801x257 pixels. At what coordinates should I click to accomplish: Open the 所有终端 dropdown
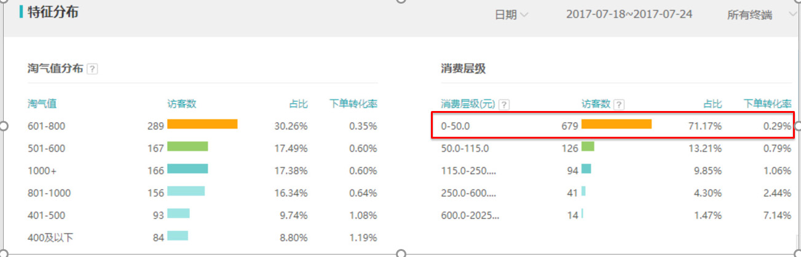pyautogui.click(x=761, y=15)
